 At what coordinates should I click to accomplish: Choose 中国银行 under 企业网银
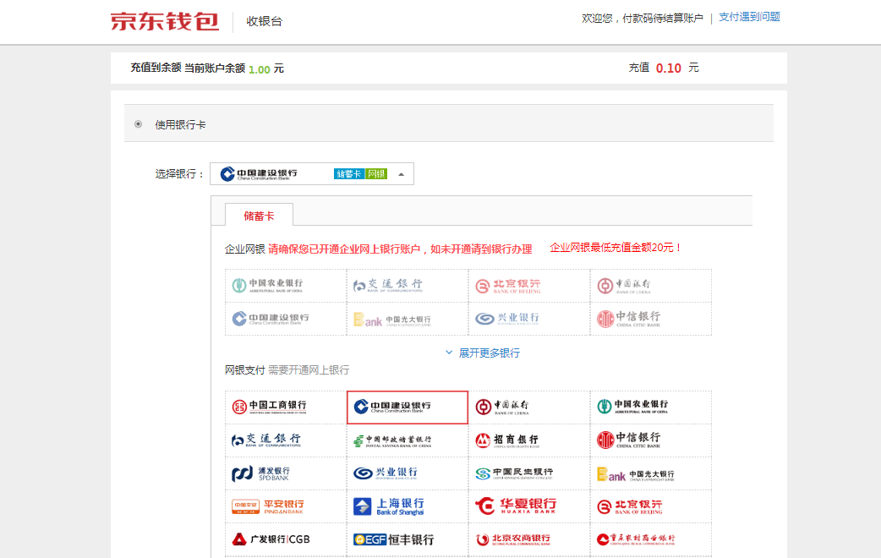[651, 286]
